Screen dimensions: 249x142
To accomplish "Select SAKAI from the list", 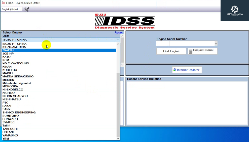I will point(59,106).
